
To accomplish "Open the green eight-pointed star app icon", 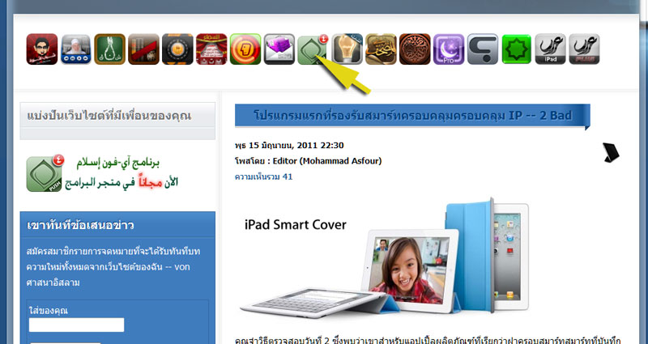I will [x=517, y=49].
